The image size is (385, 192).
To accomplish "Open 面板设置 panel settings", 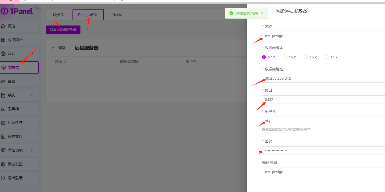I will coord(19,164).
